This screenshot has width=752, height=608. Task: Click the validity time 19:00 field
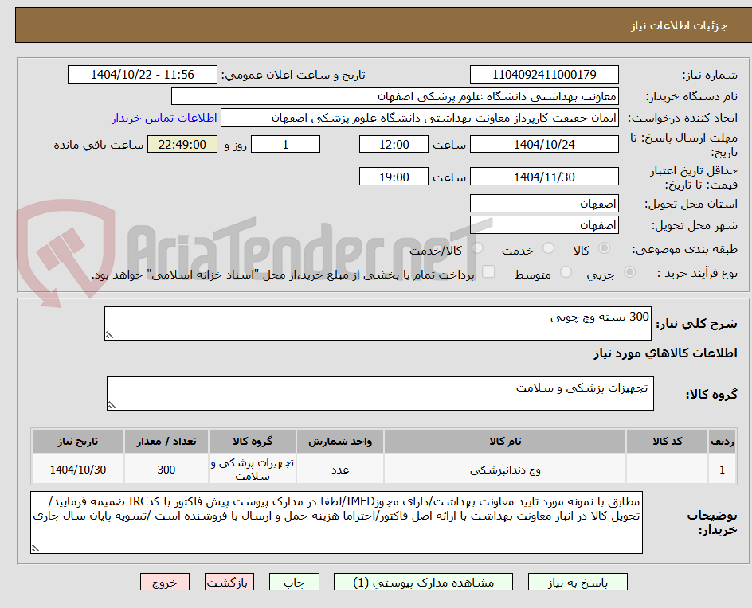[394, 177]
